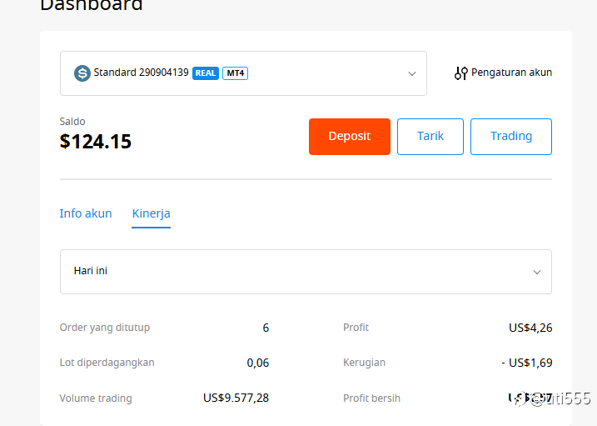Click the REAL account badge
597x426 pixels.
pos(206,73)
